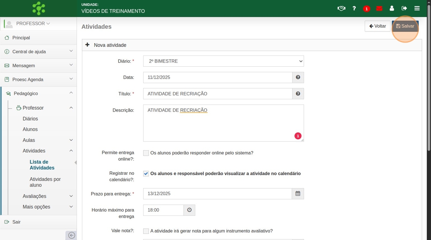431x240 pixels.
Task: Click the PROFESSOR avatar icon
Action: click(9, 24)
